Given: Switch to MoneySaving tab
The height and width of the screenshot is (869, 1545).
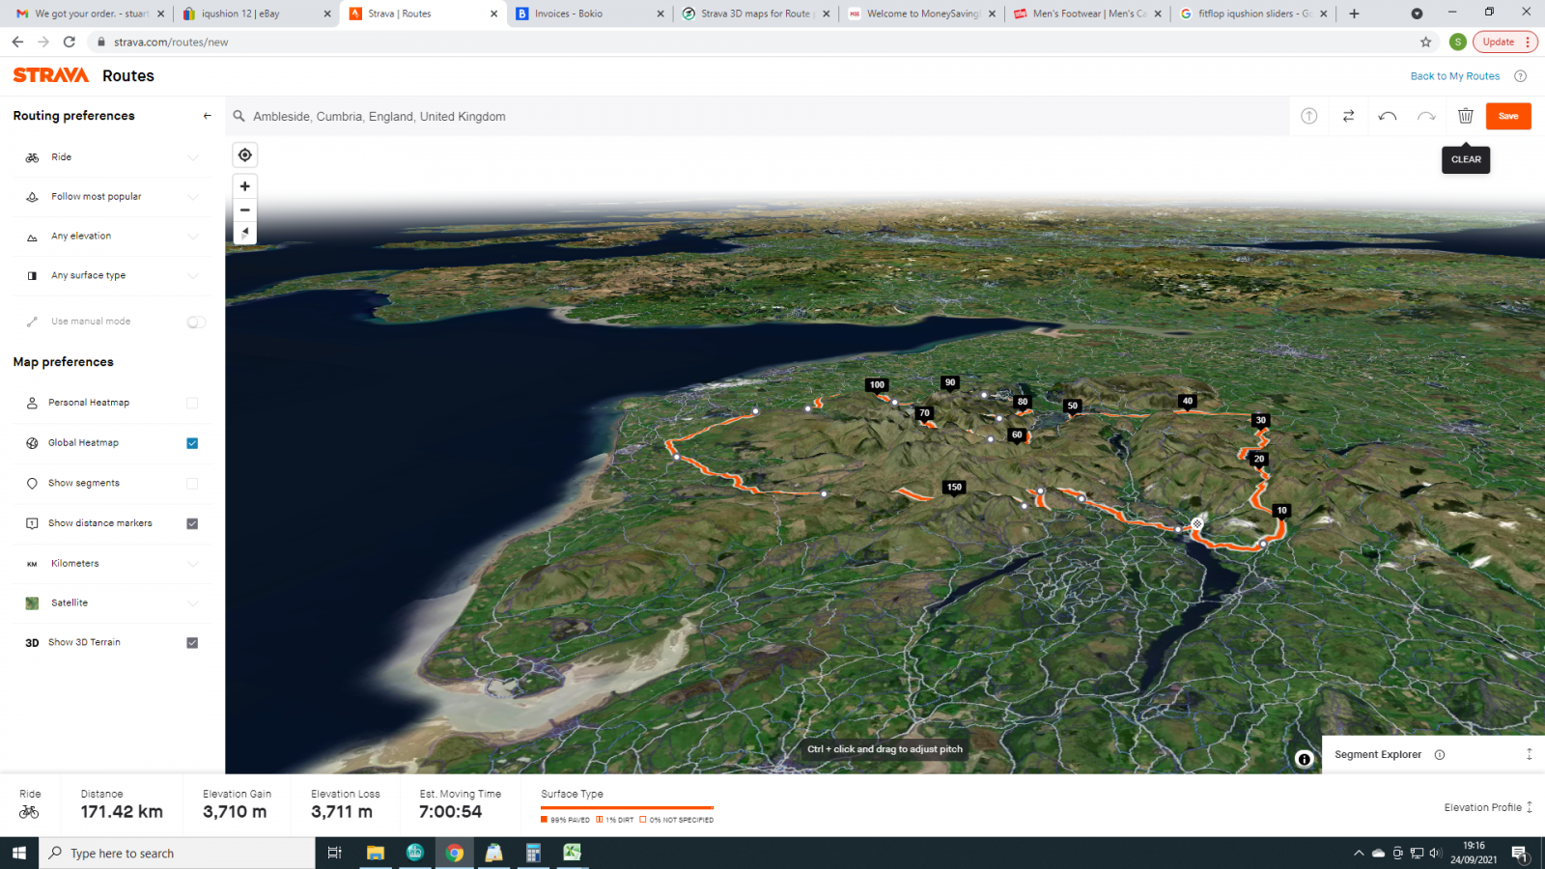Looking at the screenshot, I should [921, 14].
